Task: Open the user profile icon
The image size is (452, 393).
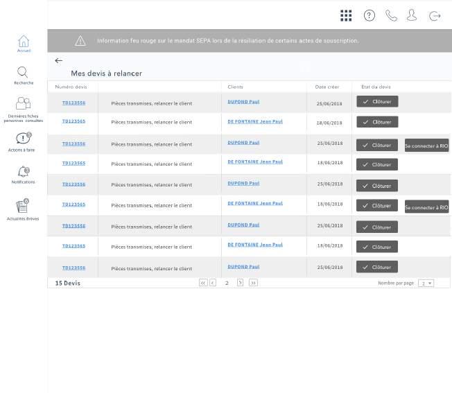Action: click(x=412, y=15)
